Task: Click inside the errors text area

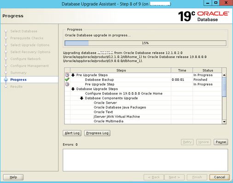Action: coord(145,160)
